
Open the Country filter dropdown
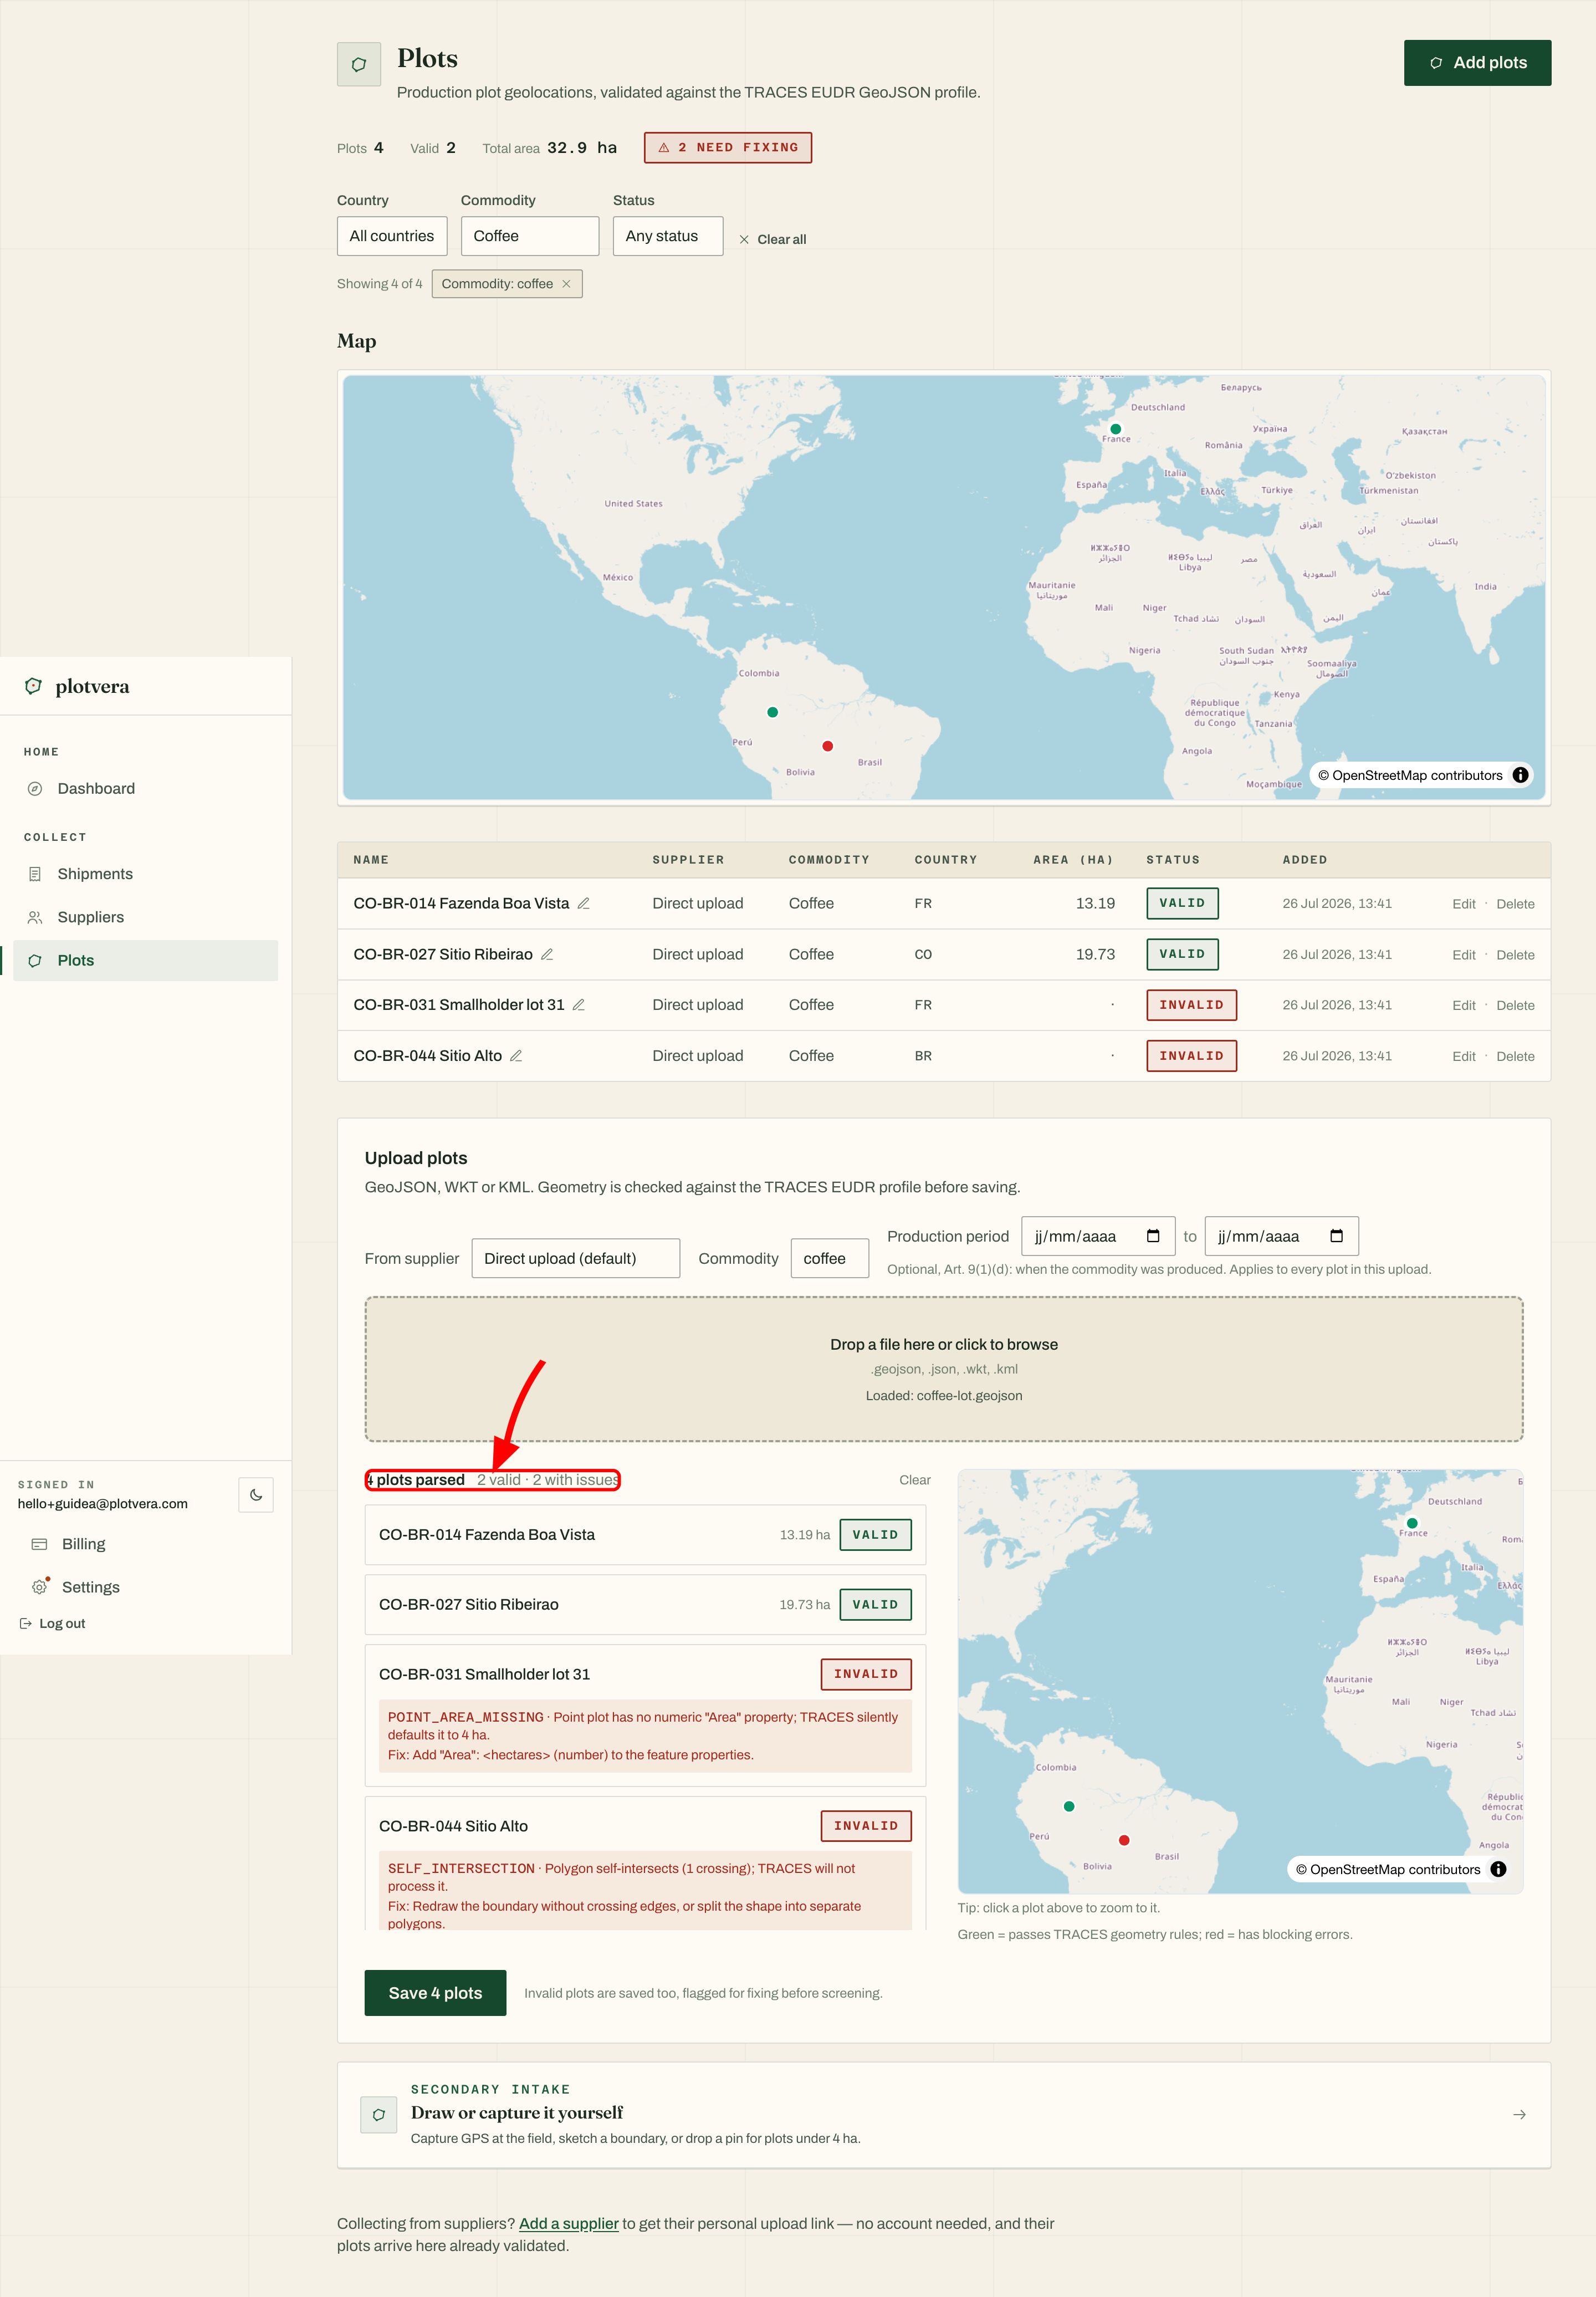tap(392, 236)
